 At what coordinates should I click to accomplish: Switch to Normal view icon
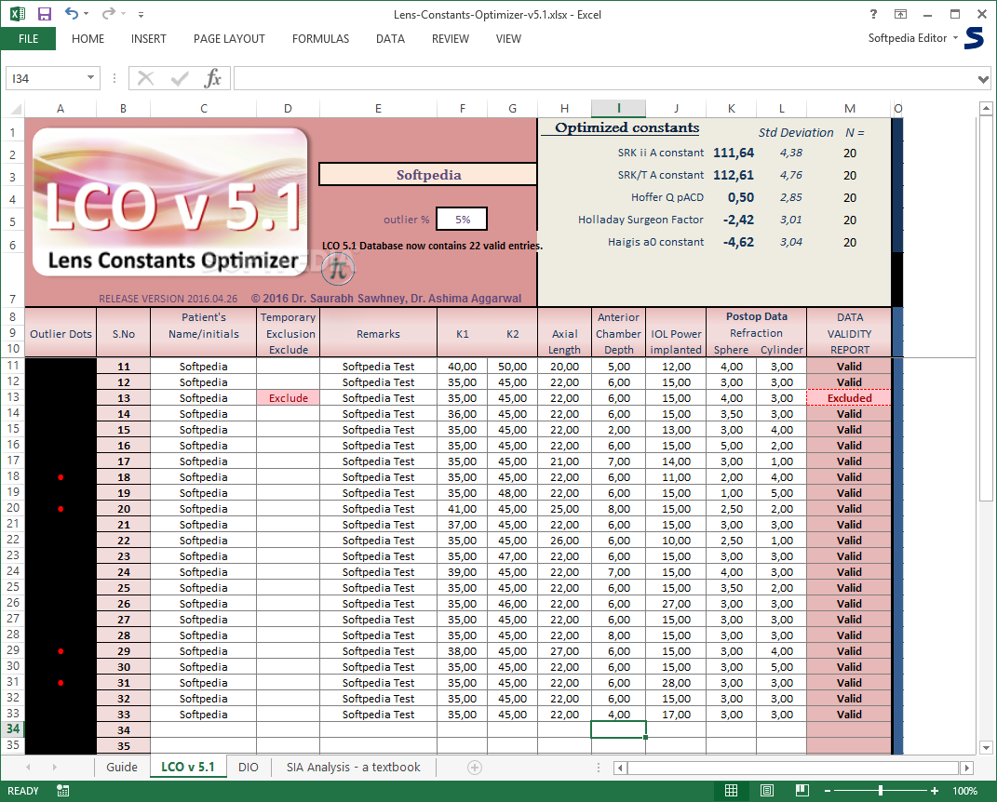click(731, 791)
